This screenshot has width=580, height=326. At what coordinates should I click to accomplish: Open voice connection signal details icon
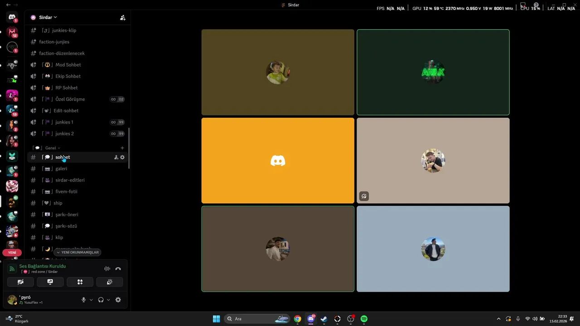pyautogui.click(x=12, y=269)
